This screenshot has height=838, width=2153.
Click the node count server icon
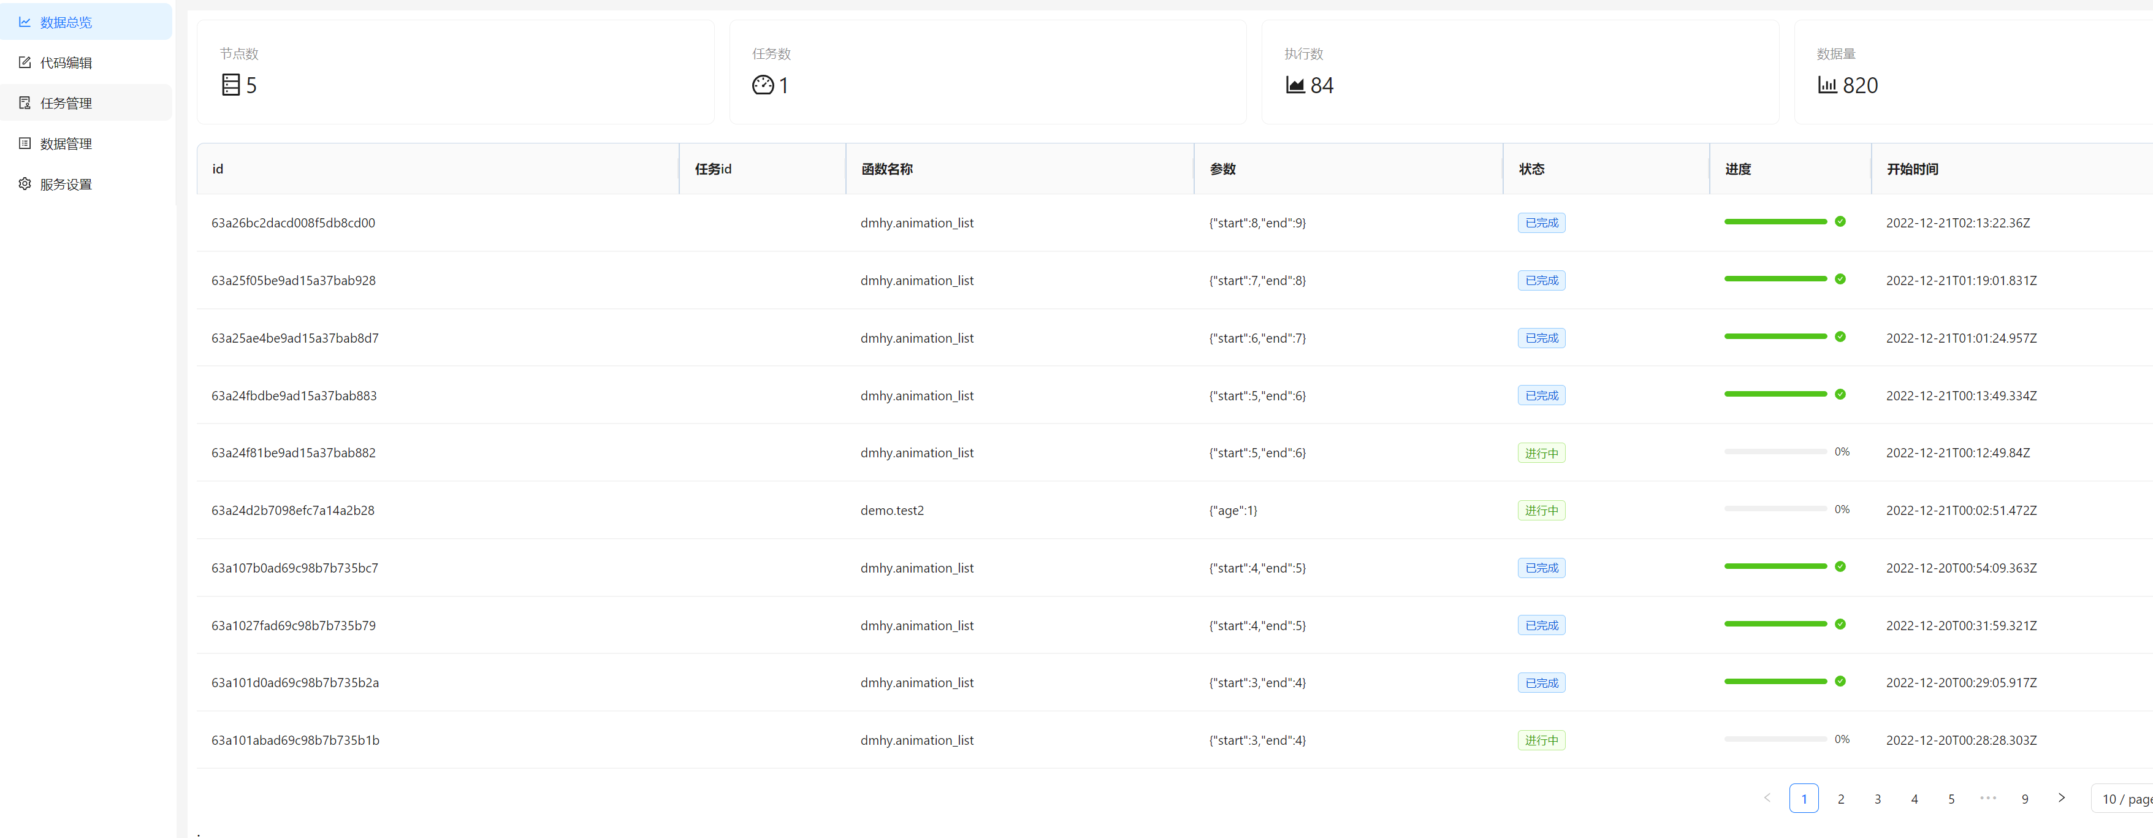(x=231, y=85)
